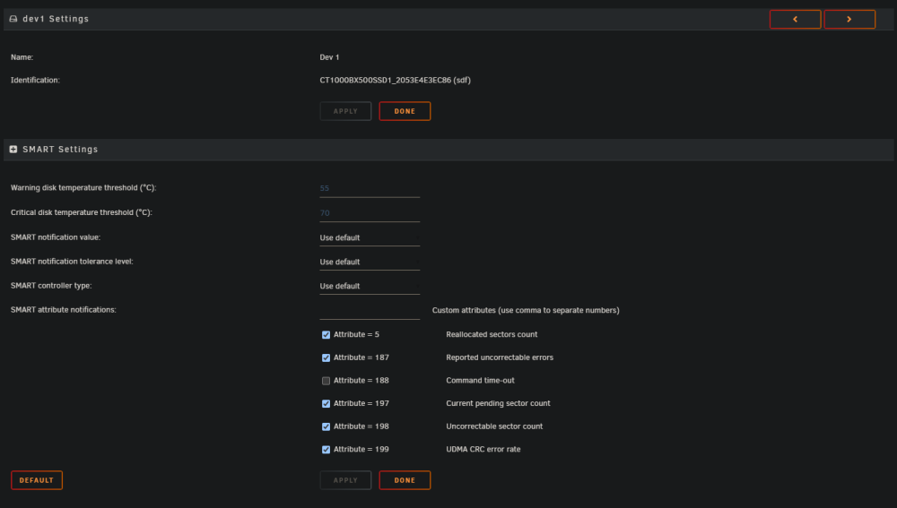The height and width of the screenshot is (508, 897).
Task: Click the SMART notification tolerance level label
Action: pos(72,261)
